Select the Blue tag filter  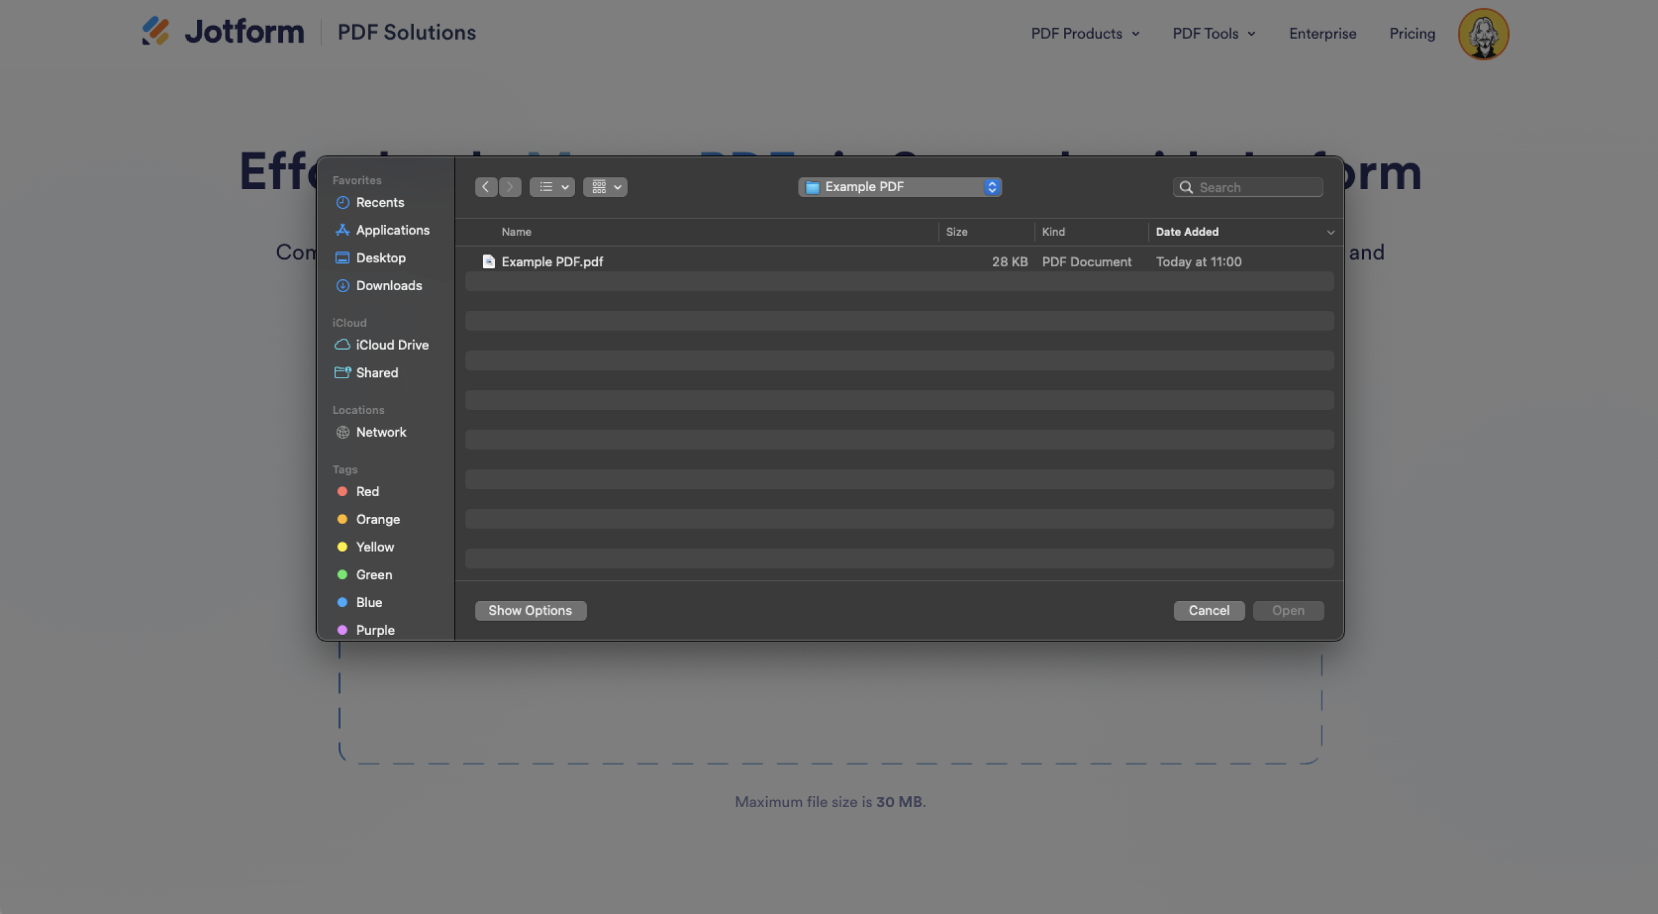(368, 602)
